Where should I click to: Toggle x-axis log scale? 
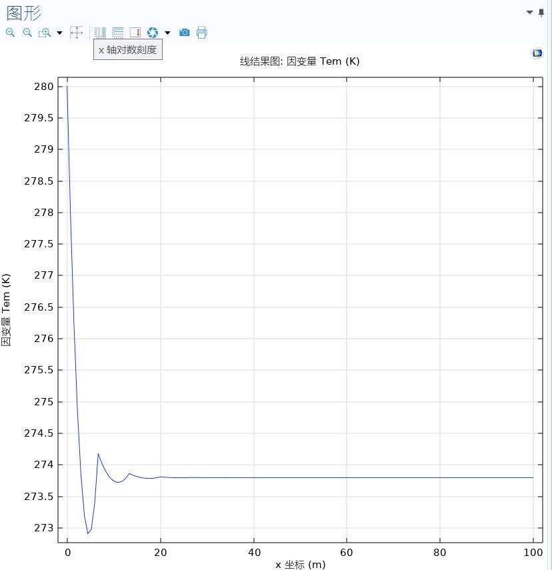(x=100, y=33)
